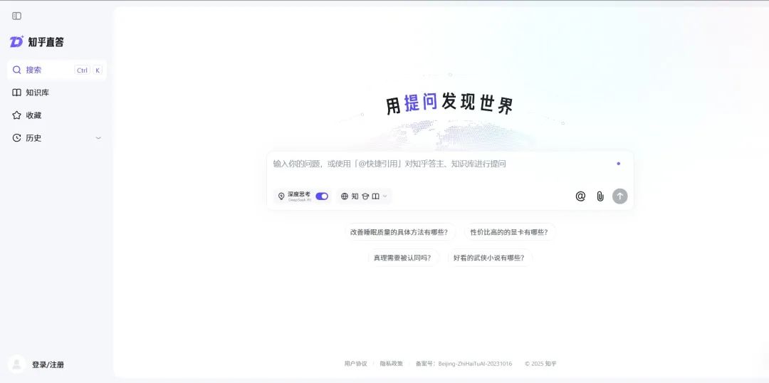This screenshot has width=769, height=383.
Task: Open the 用户协议 link in footer
Action: tap(355, 364)
